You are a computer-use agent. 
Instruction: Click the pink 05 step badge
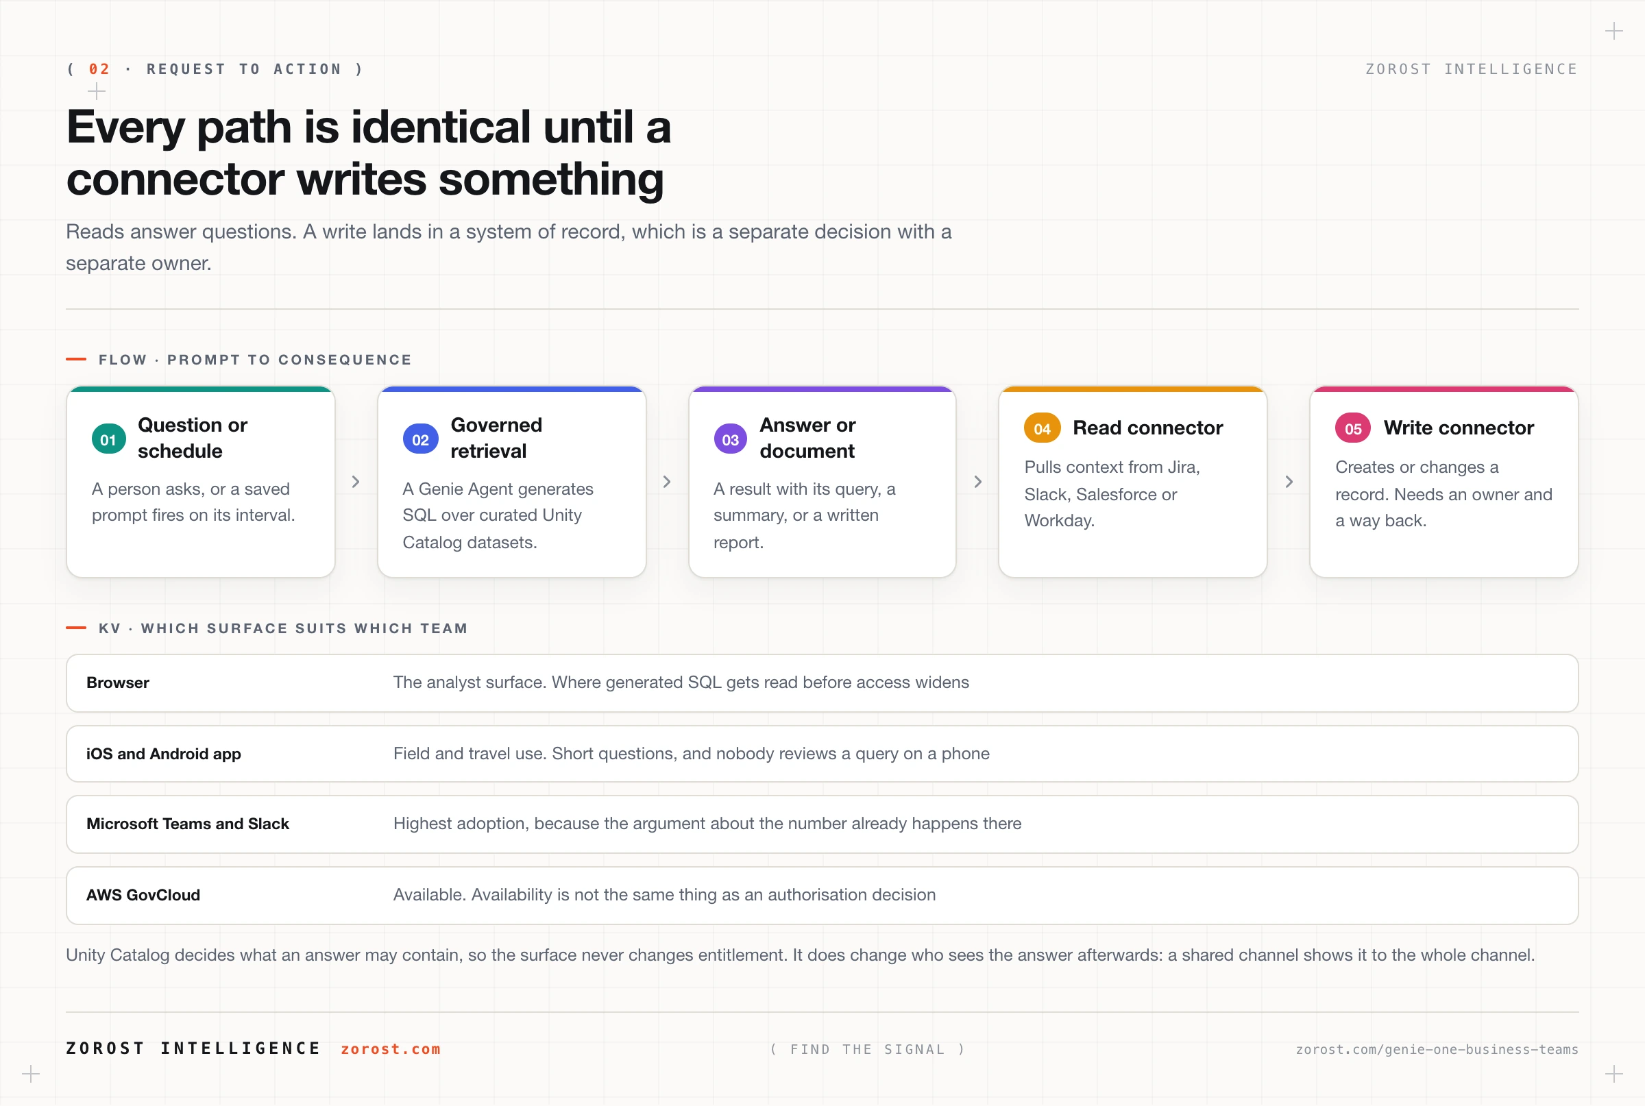pyautogui.click(x=1352, y=428)
